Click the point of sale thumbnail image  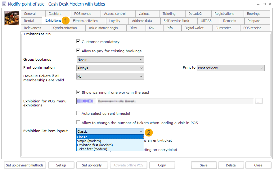coord(11,18)
